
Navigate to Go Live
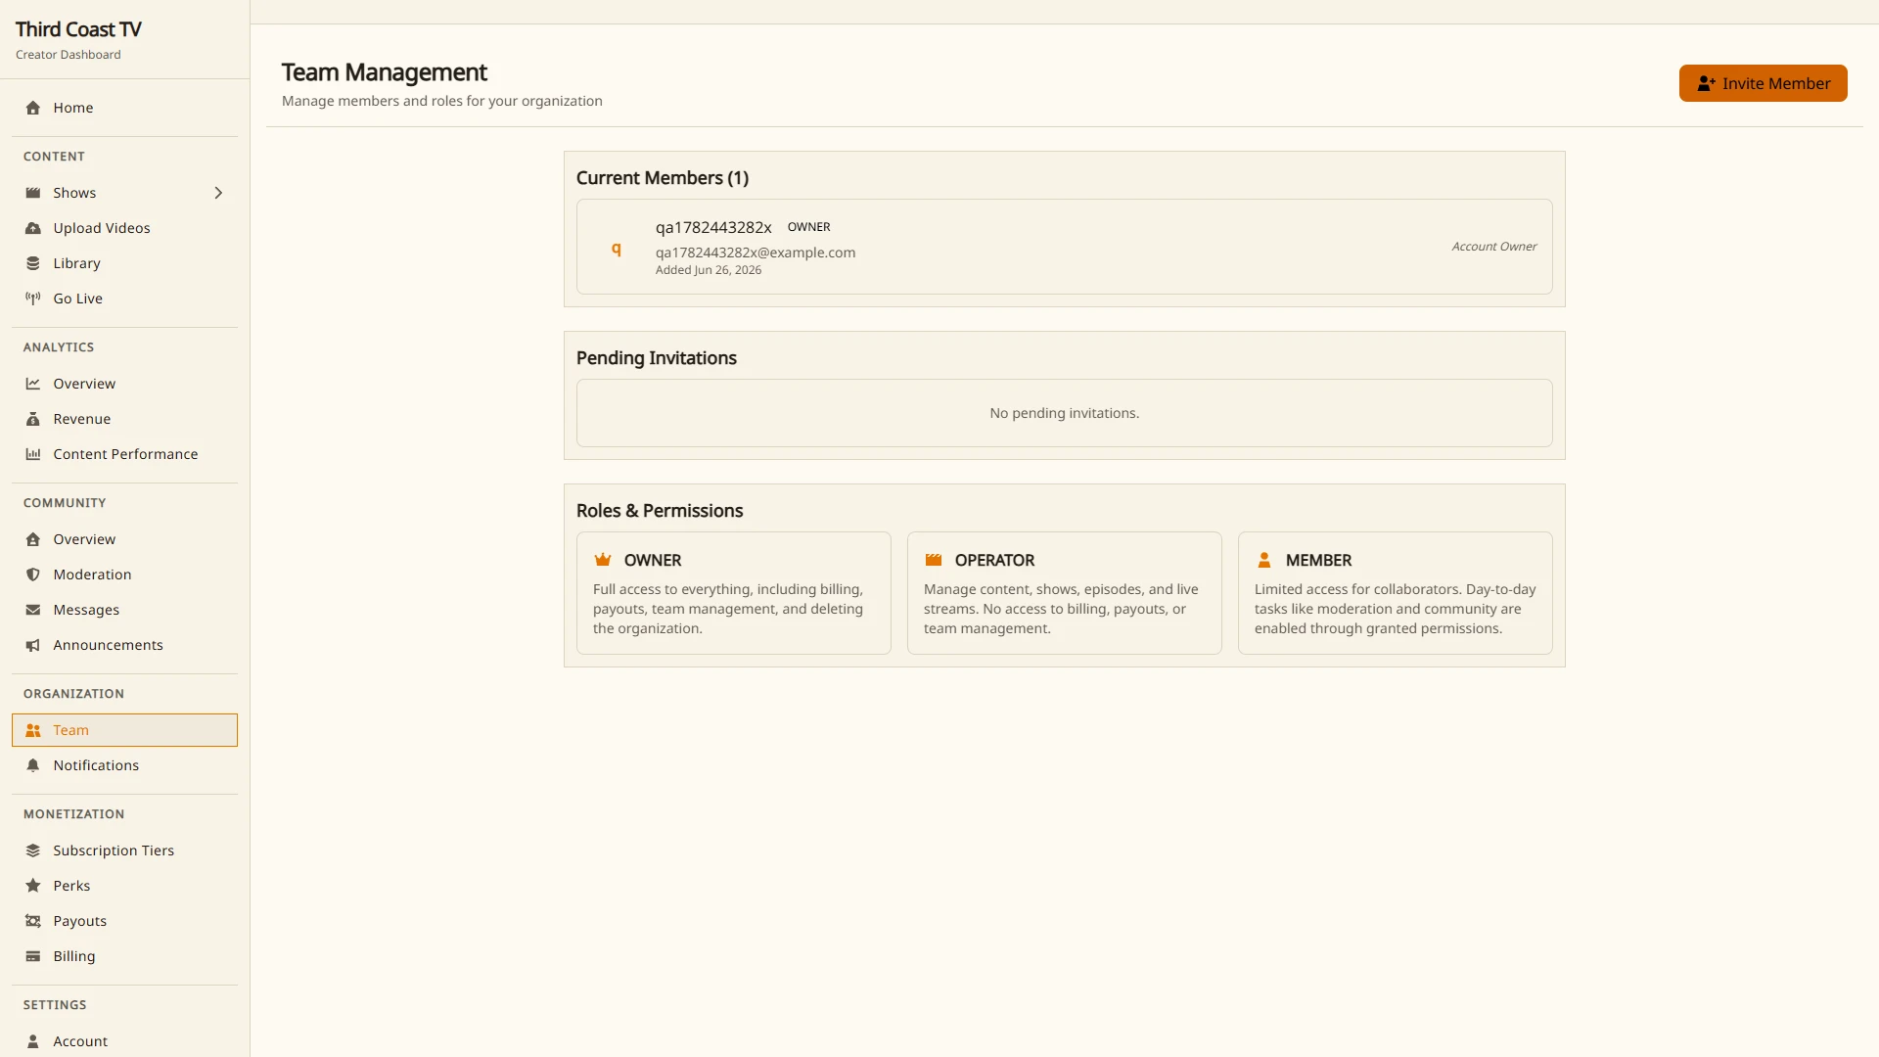[x=124, y=299]
